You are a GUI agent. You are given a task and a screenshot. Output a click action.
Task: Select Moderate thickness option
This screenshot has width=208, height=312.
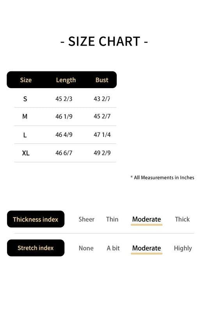[x=146, y=219]
